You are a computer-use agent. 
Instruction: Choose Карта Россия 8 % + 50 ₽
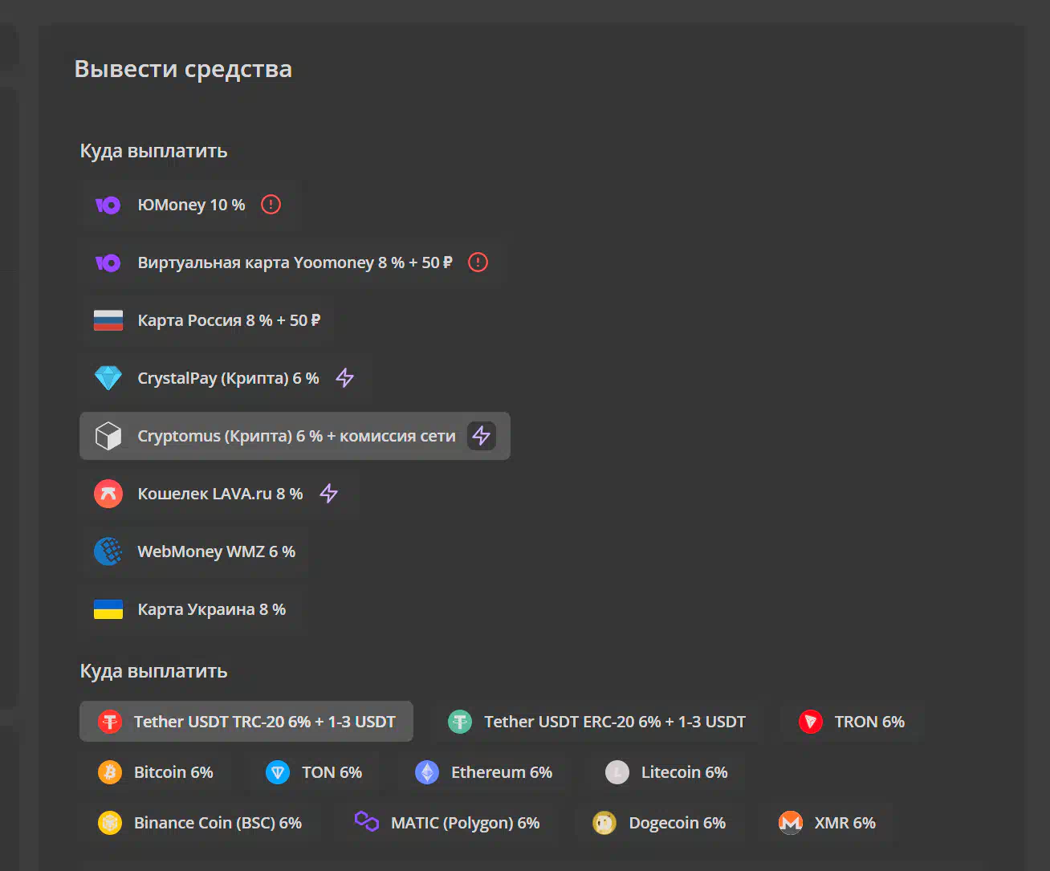click(207, 320)
